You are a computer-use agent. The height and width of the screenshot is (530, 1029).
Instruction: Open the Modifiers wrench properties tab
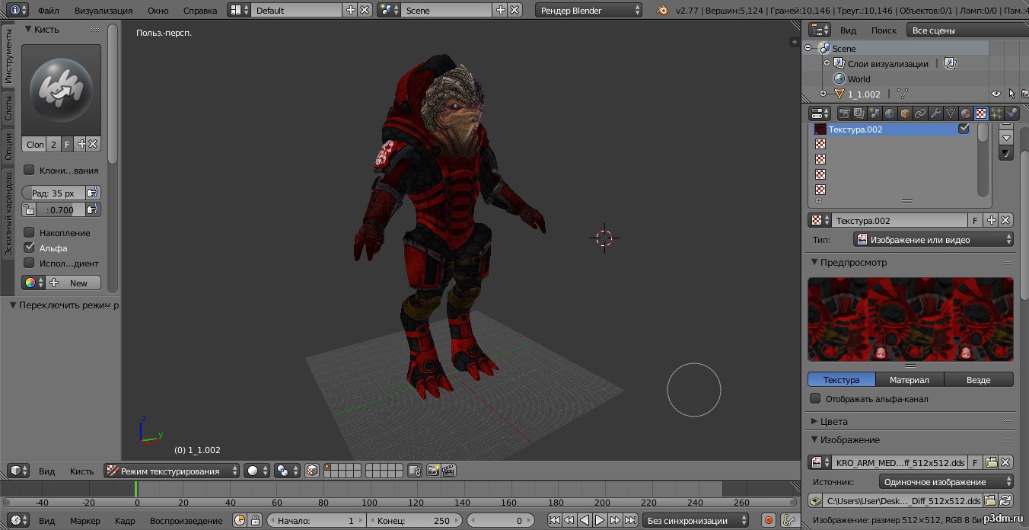point(935,113)
